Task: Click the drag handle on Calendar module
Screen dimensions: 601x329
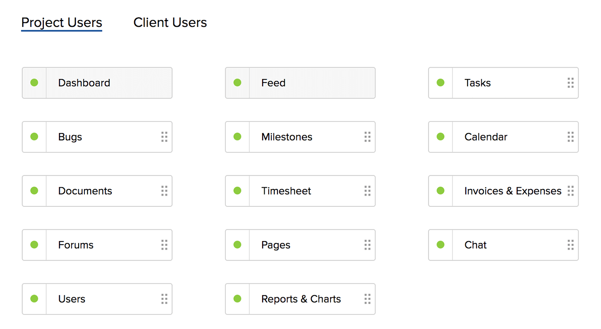Action: 571,137
